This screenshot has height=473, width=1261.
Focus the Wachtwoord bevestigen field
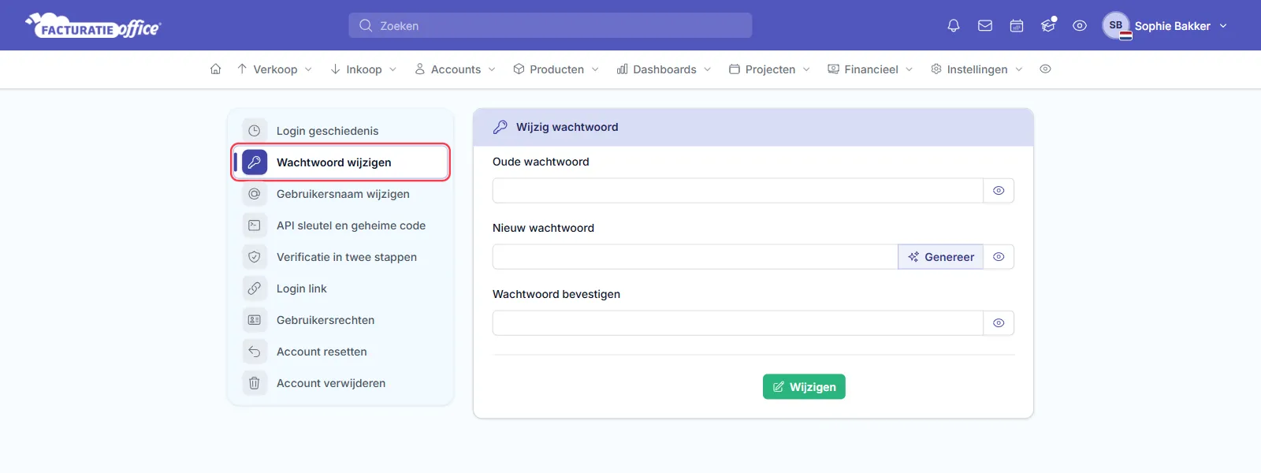pos(738,323)
